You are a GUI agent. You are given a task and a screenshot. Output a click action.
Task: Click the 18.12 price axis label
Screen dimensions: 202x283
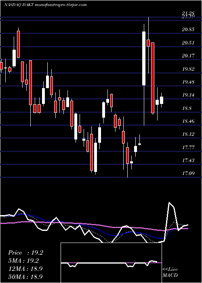[x=188, y=134]
